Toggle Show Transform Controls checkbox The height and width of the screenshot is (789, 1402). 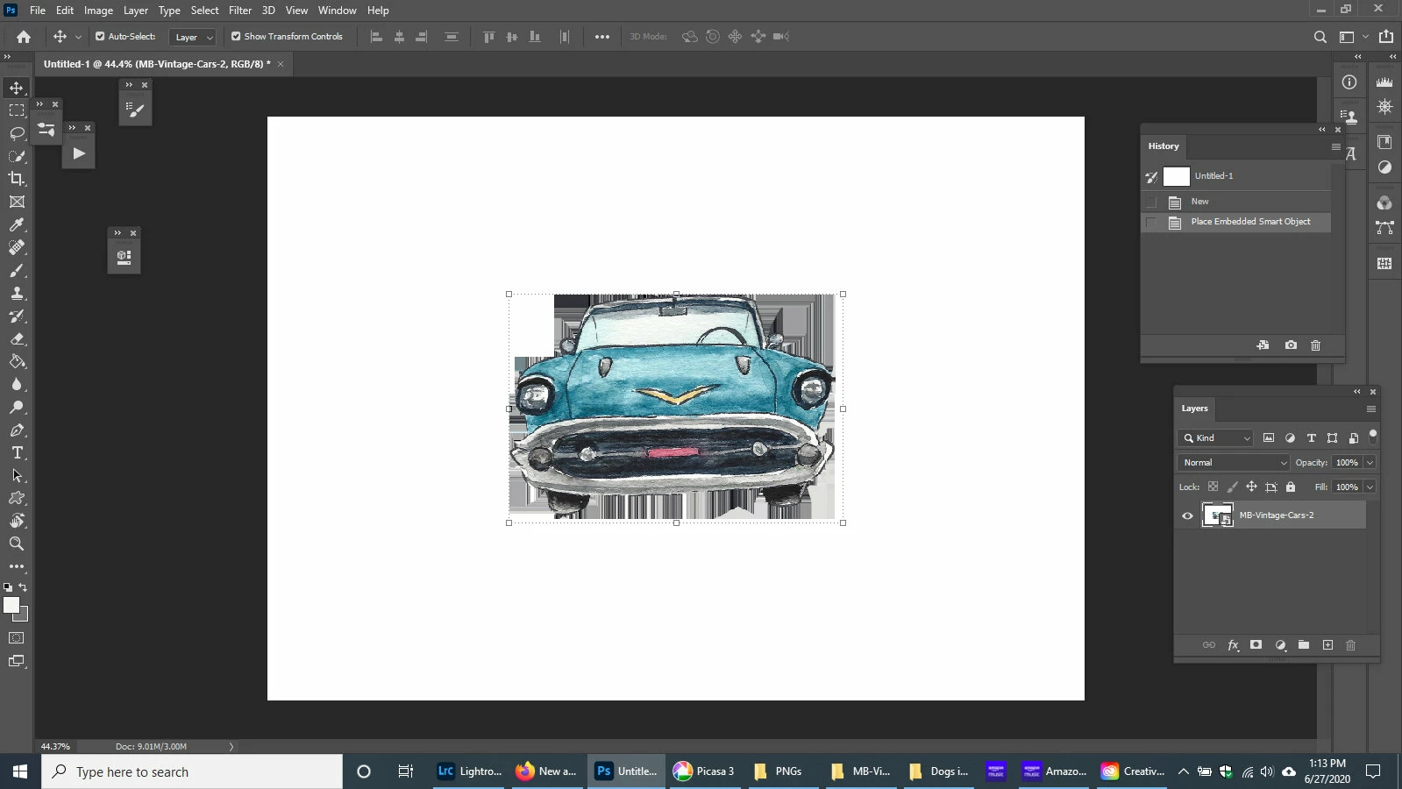236,37
